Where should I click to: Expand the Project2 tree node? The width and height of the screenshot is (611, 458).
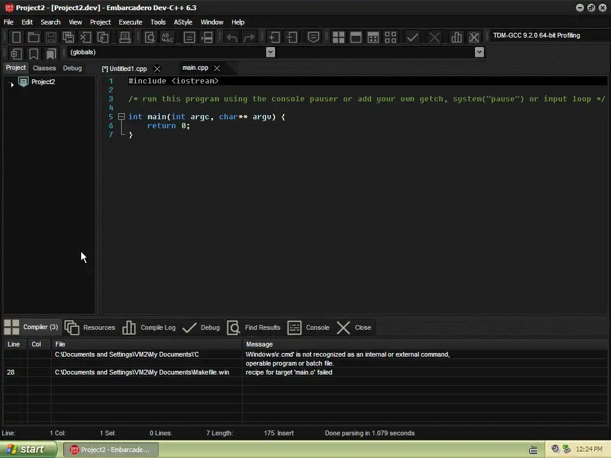click(12, 84)
